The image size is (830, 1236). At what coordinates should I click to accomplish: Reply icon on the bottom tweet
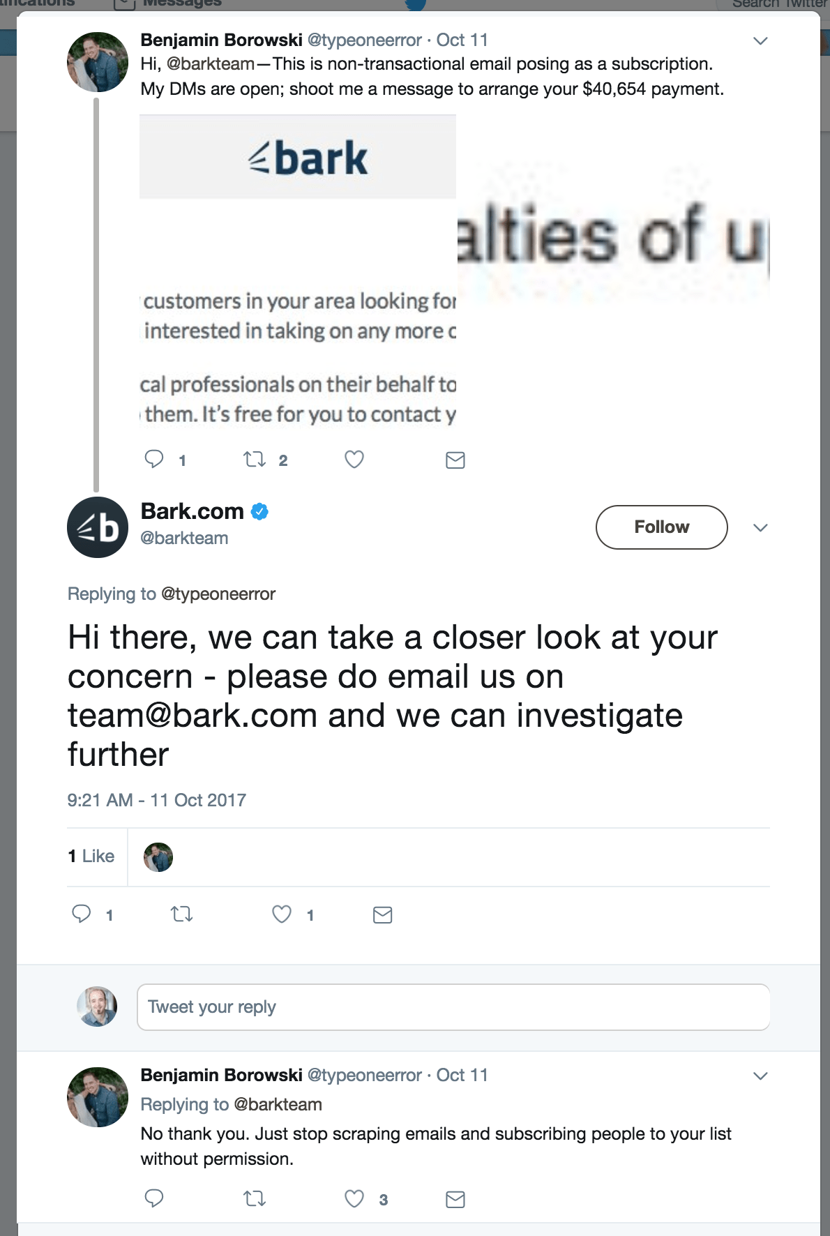coord(154,1198)
